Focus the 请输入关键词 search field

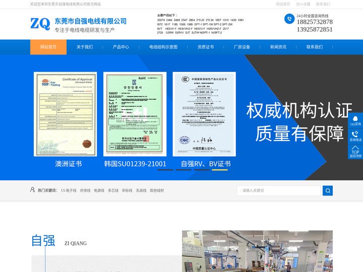coord(279,190)
